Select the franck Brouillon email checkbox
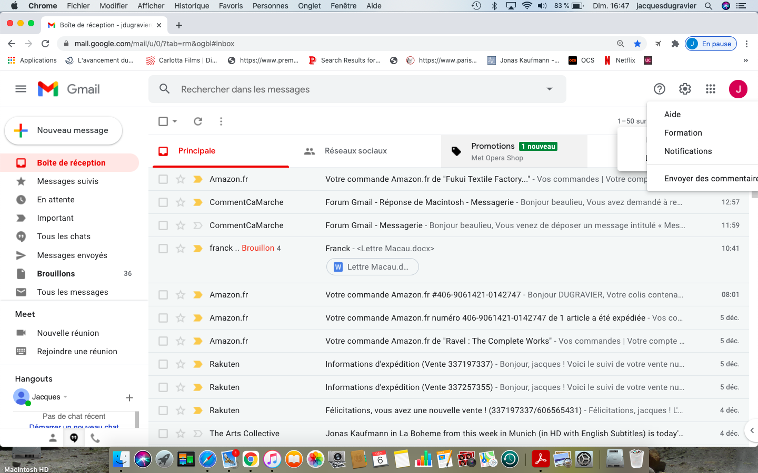 163,249
